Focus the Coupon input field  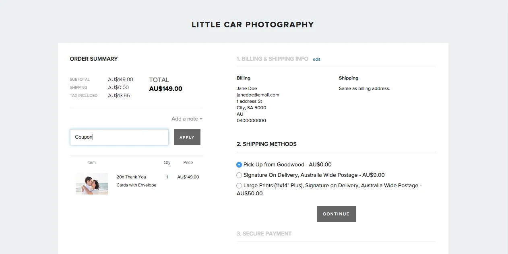[x=119, y=137]
